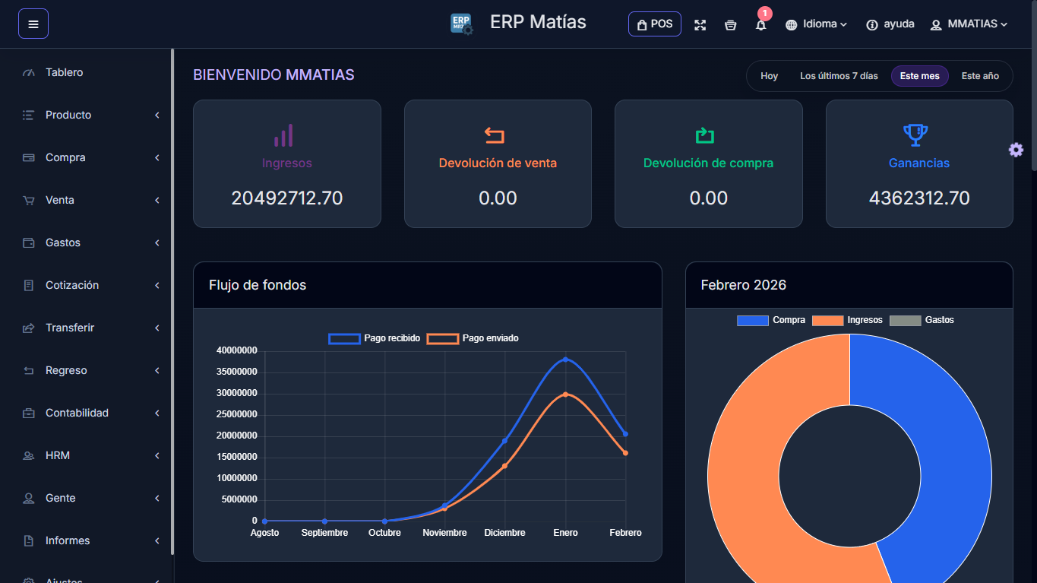Viewport: 1037px width, 583px height.
Task: Open the sidebar hamburger menu
Action: (x=33, y=24)
